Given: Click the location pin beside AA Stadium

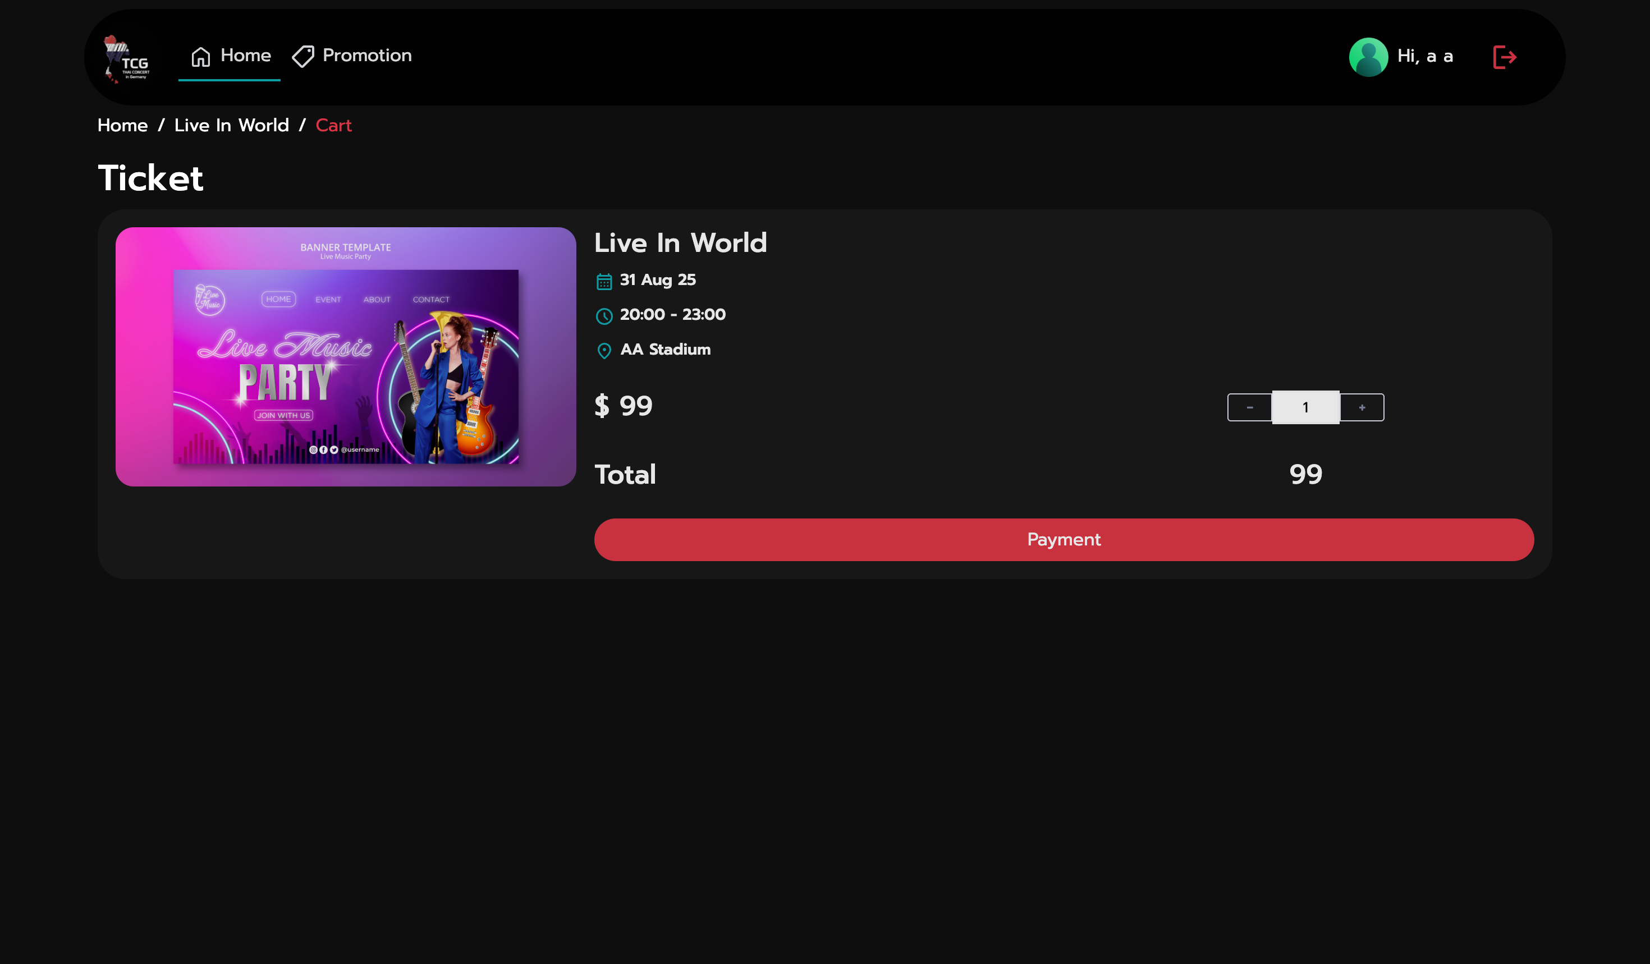Looking at the screenshot, I should coord(604,351).
